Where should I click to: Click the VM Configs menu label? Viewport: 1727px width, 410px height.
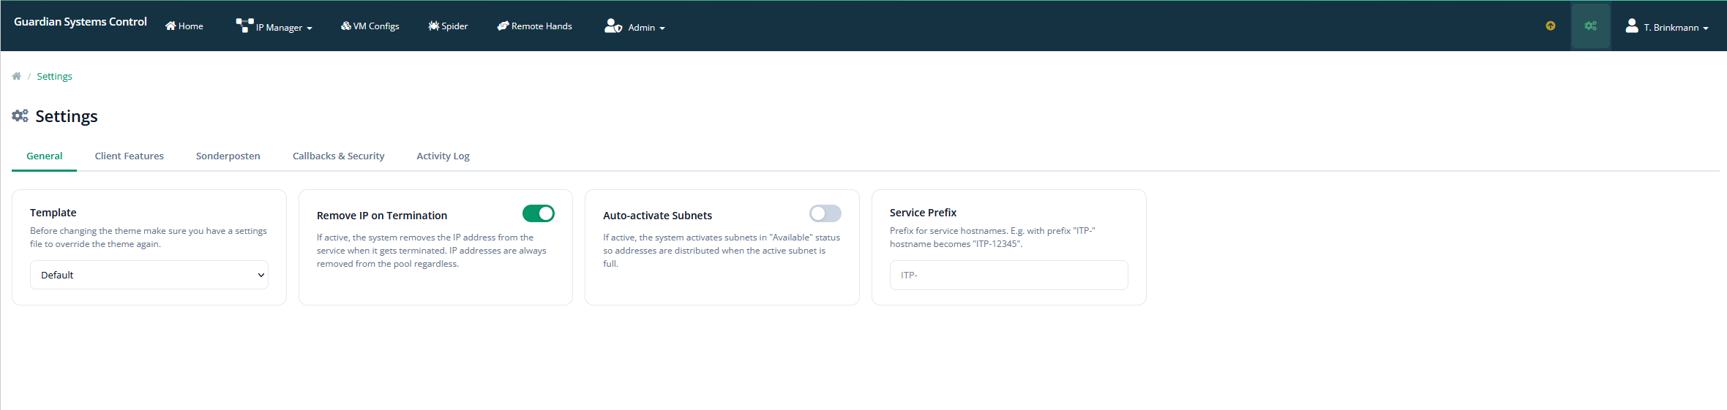pyautogui.click(x=376, y=26)
